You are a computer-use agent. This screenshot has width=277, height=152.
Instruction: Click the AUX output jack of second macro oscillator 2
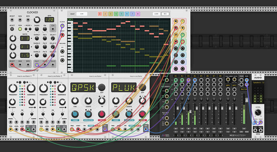point(64,130)
